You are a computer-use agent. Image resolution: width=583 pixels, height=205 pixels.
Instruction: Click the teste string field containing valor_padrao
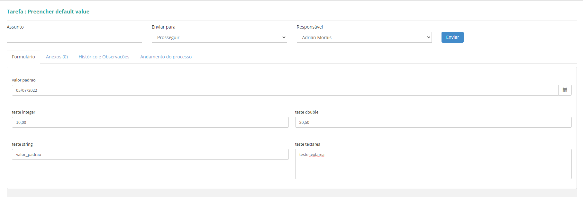coord(150,154)
